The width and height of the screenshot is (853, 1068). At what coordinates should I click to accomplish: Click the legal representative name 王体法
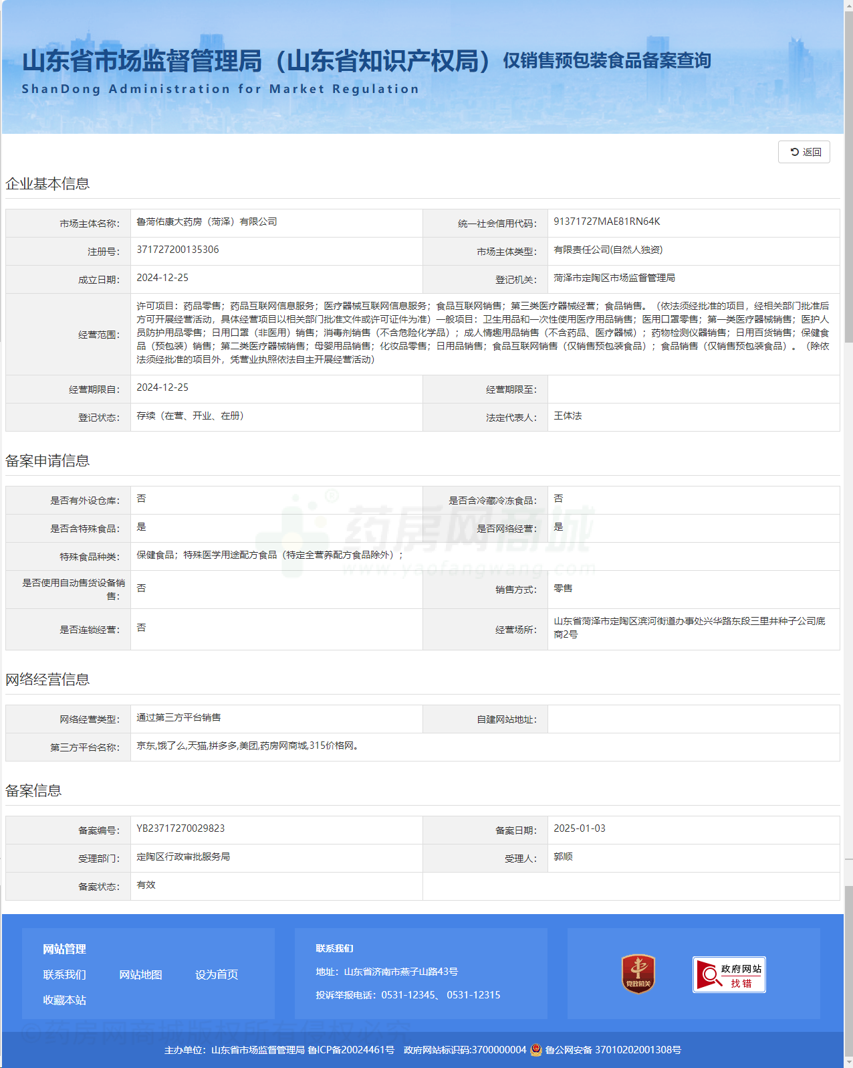[568, 416]
